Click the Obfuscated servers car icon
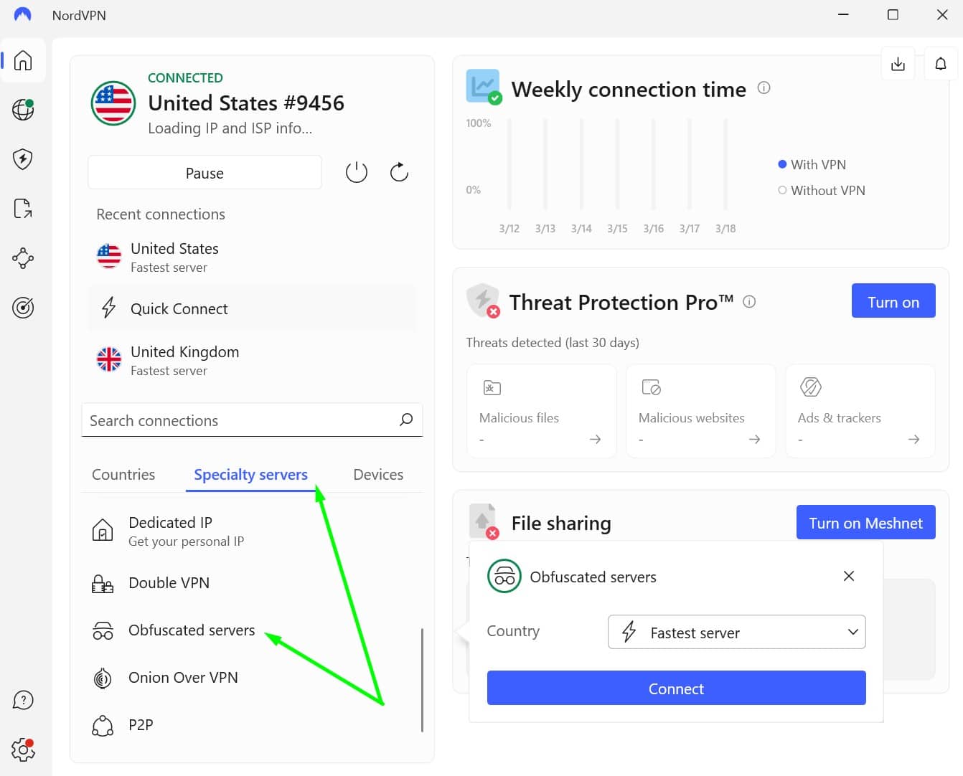This screenshot has width=963, height=776. pyautogui.click(x=103, y=630)
